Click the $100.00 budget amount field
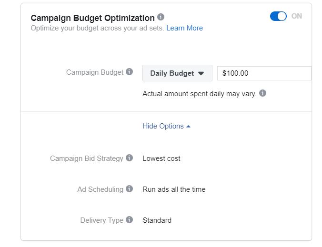 264,73
